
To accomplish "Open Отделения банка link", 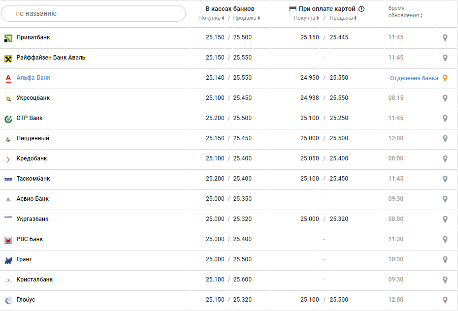I will tap(414, 78).
